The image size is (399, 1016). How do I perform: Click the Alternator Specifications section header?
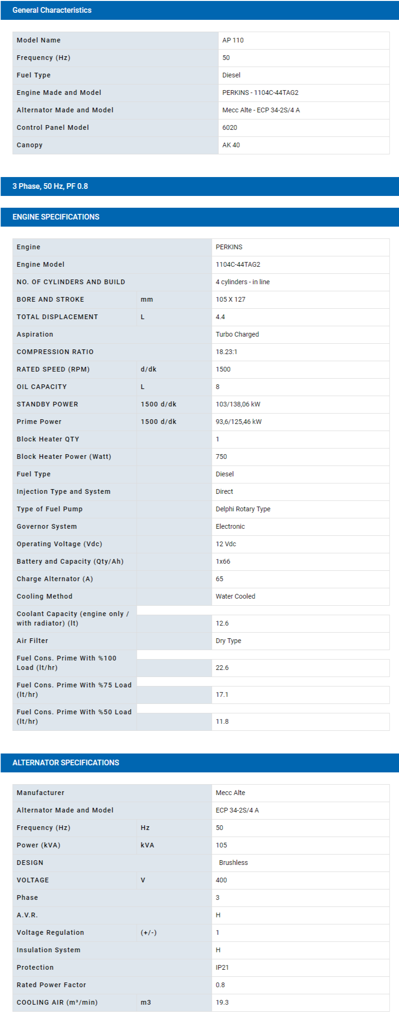66,762
